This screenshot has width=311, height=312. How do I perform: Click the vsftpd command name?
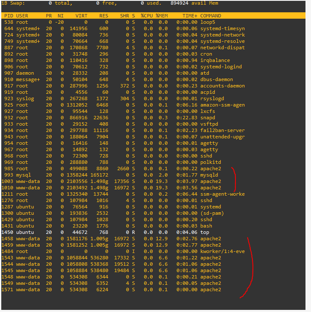coord(209,124)
